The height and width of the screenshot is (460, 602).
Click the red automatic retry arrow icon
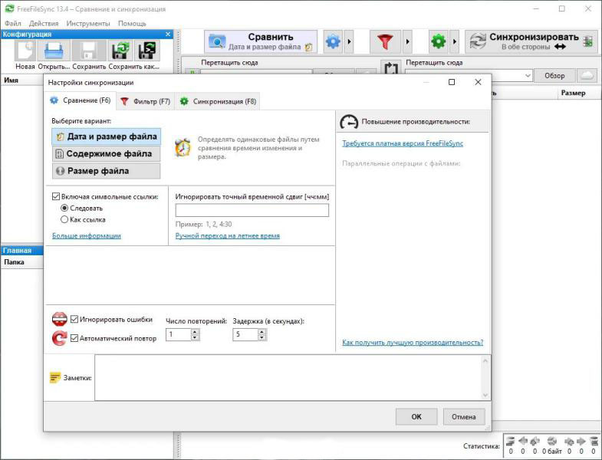pyautogui.click(x=60, y=338)
